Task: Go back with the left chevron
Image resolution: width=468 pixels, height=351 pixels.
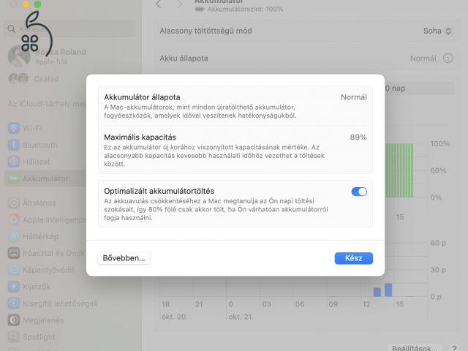Action: pyautogui.click(x=159, y=4)
